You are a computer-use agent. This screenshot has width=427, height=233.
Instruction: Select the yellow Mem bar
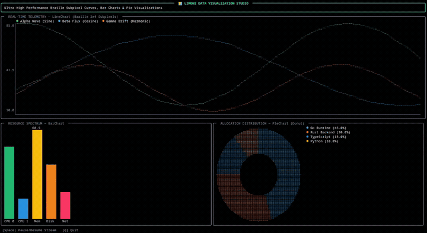pyautogui.click(x=37, y=174)
